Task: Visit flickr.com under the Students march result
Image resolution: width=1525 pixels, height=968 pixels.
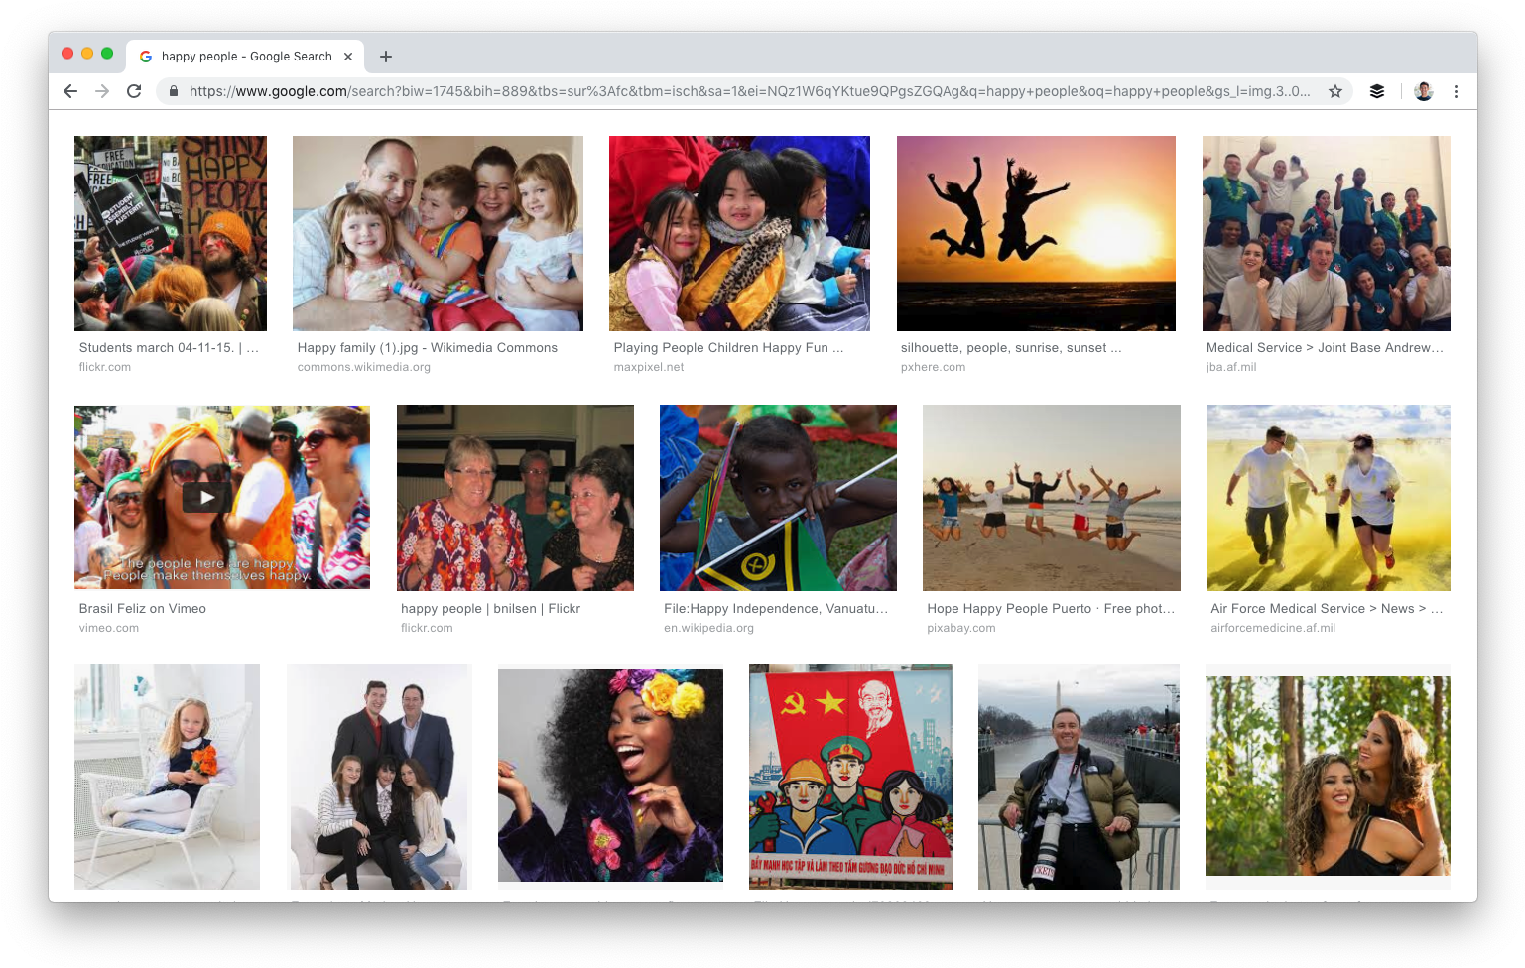Action: pyautogui.click(x=104, y=366)
